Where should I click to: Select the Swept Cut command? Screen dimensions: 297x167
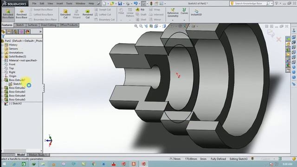103,9
